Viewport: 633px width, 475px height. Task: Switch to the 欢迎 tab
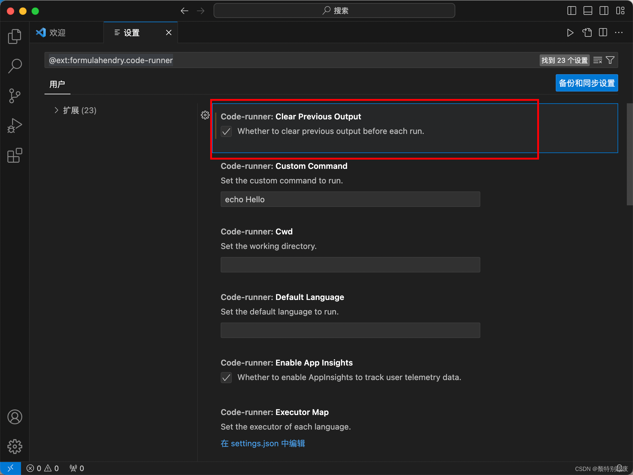[66, 32]
